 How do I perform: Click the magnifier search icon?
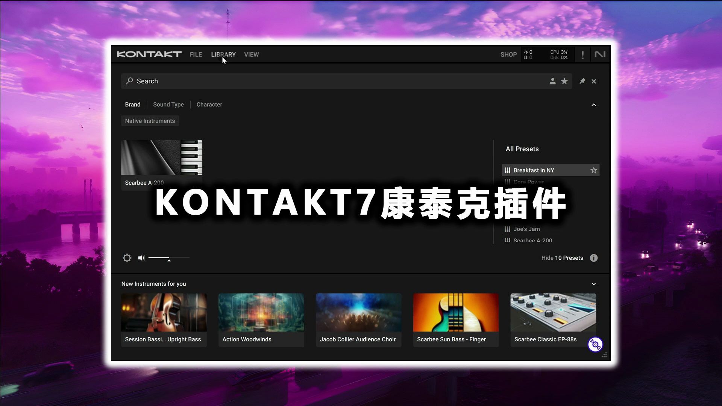[129, 81]
